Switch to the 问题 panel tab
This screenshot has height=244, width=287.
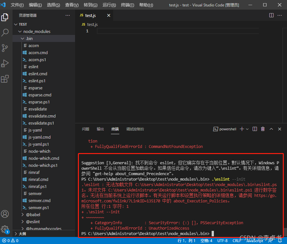(x=86, y=129)
